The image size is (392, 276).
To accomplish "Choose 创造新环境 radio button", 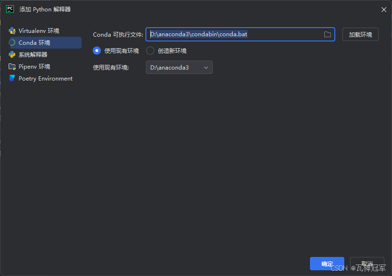I will [x=150, y=51].
